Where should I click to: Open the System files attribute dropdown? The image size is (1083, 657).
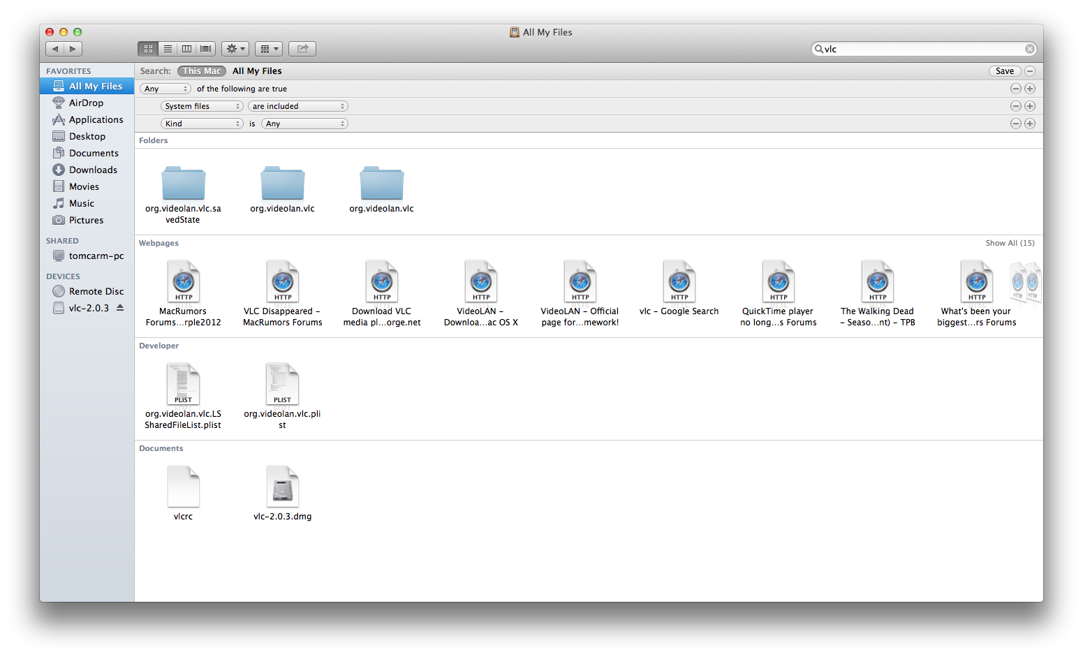pyautogui.click(x=202, y=106)
